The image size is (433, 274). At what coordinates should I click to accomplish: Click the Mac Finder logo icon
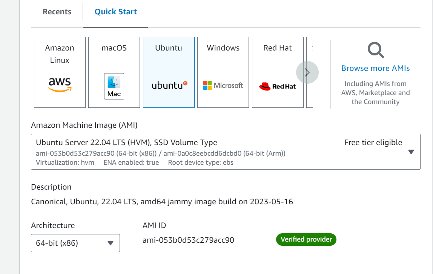pos(114,86)
